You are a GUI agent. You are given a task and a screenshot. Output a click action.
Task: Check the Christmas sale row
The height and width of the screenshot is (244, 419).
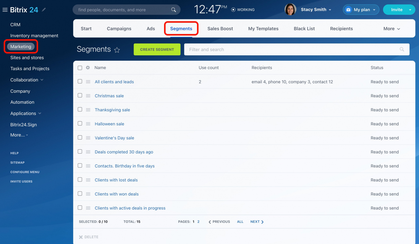click(80, 96)
